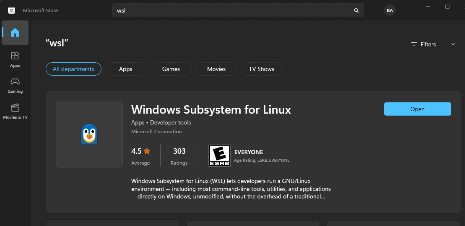Image resolution: width=465 pixels, height=226 pixels.
Task: Select the All departments filter
Action: [x=73, y=69]
